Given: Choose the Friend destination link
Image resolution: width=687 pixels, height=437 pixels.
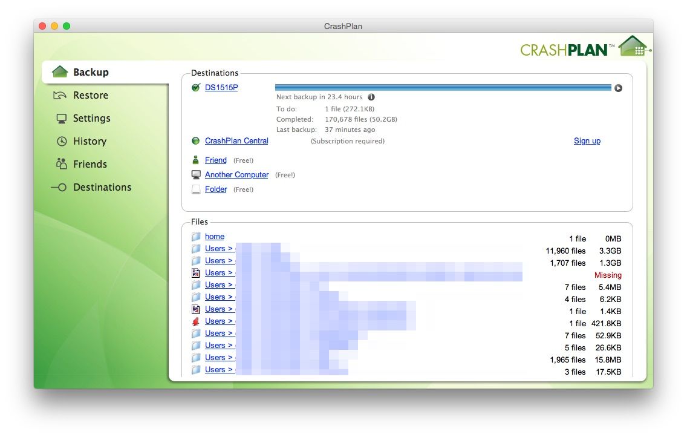Looking at the screenshot, I should [x=216, y=160].
